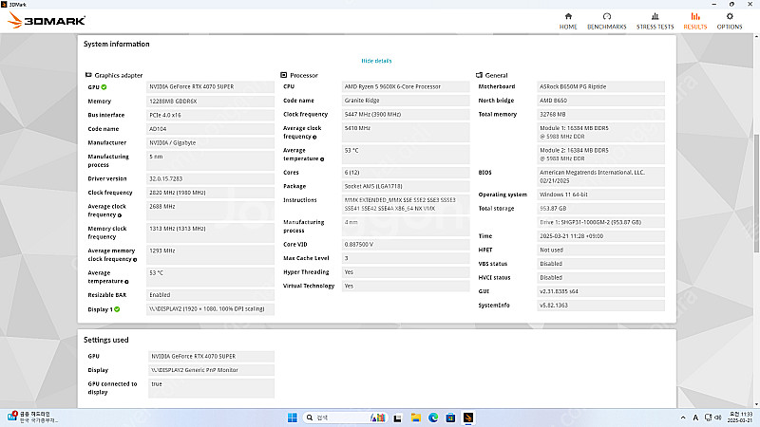Image resolution: width=760 pixels, height=427 pixels.
Task: Select the HPET 'Not used' value
Action: coord(601,251)
